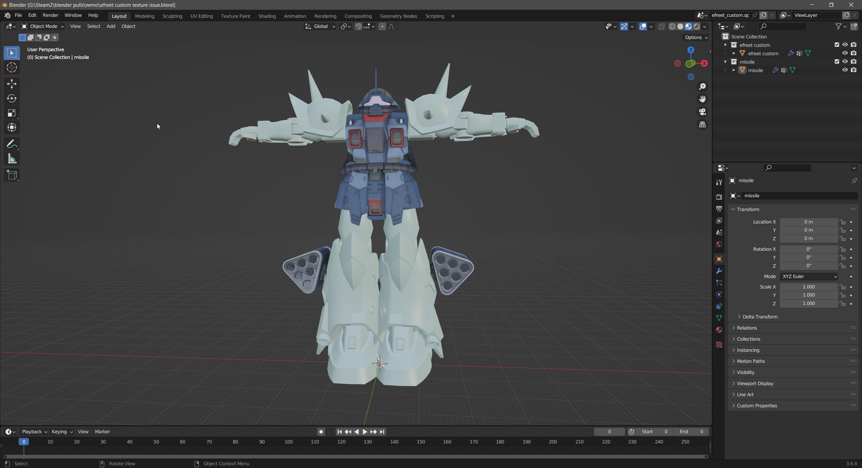862x468 pixels.
Task: Open the viewport Options dropdown
Action: [696, 38]
